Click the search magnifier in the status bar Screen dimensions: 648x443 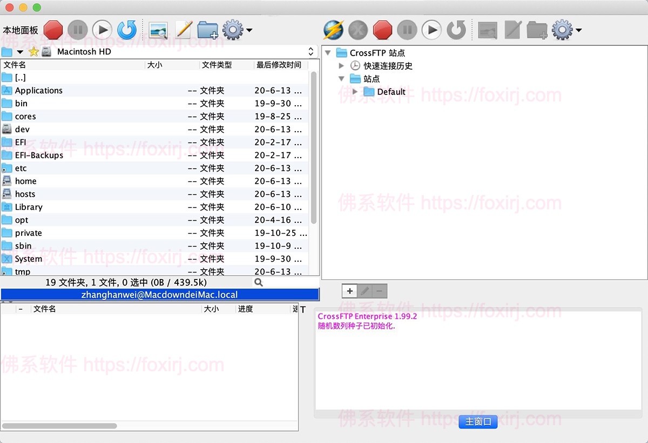click(x=259, y=282)
